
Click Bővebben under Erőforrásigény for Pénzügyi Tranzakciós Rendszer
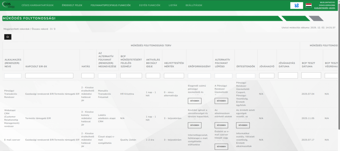(195, 101)
